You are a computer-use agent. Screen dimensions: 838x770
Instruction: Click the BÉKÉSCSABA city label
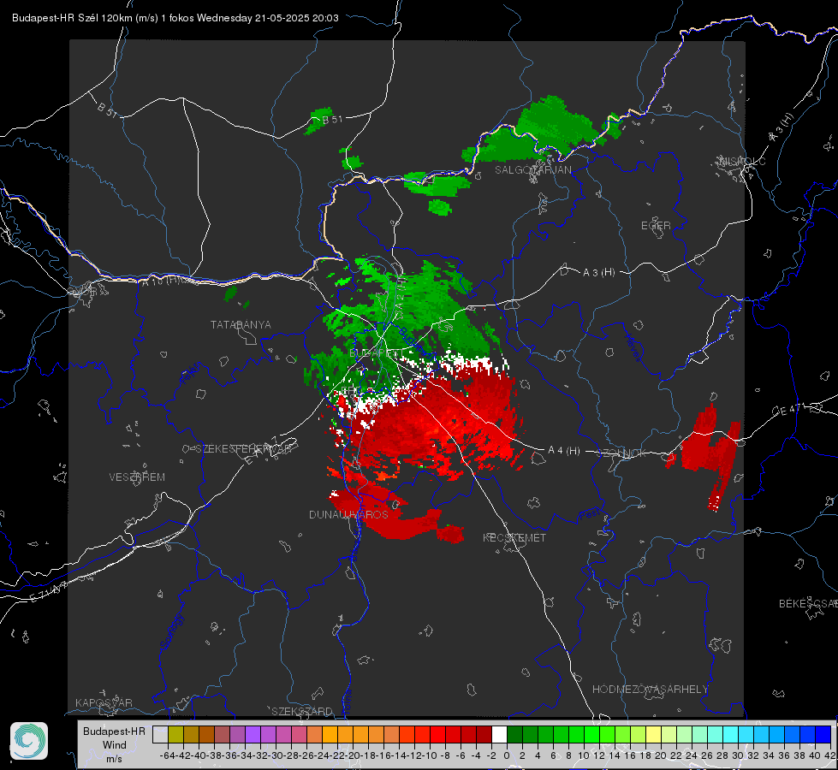coord(808,604)
